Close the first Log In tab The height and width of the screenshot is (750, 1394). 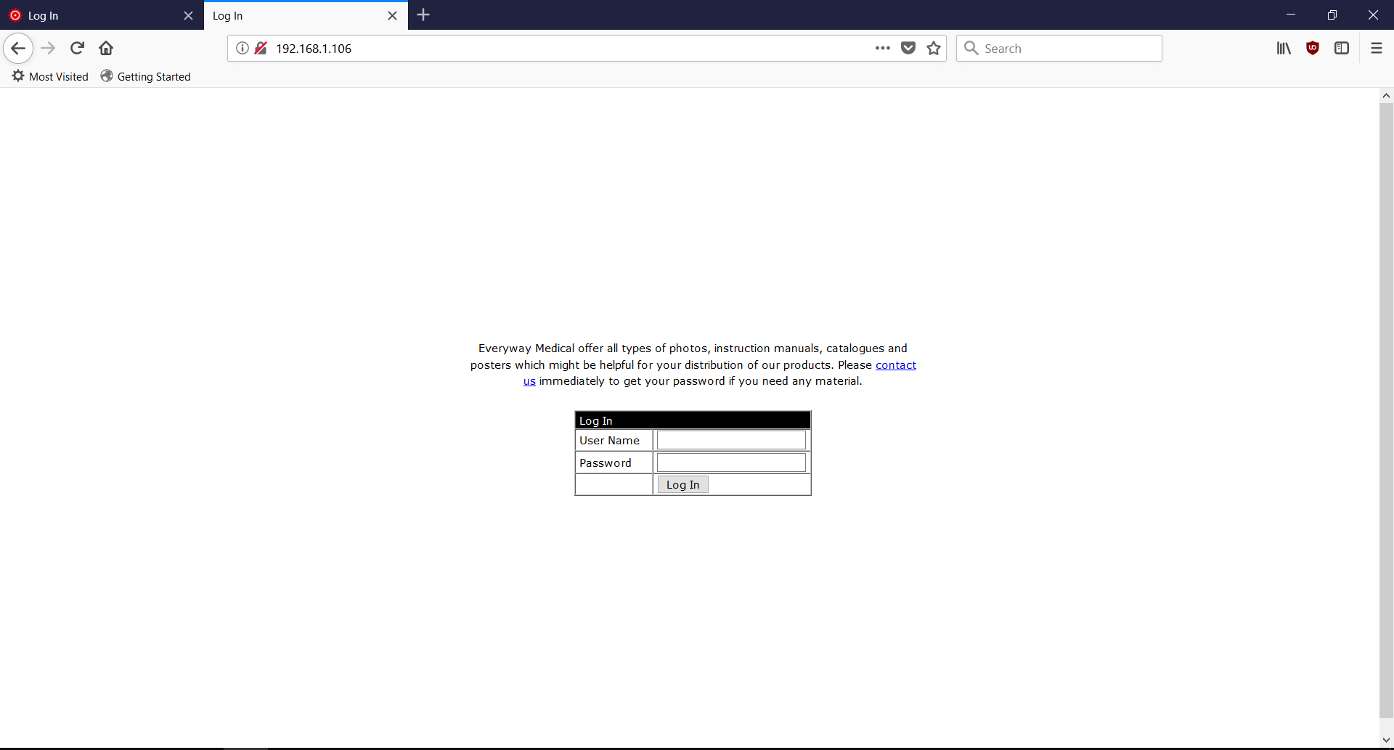point(188,15)
